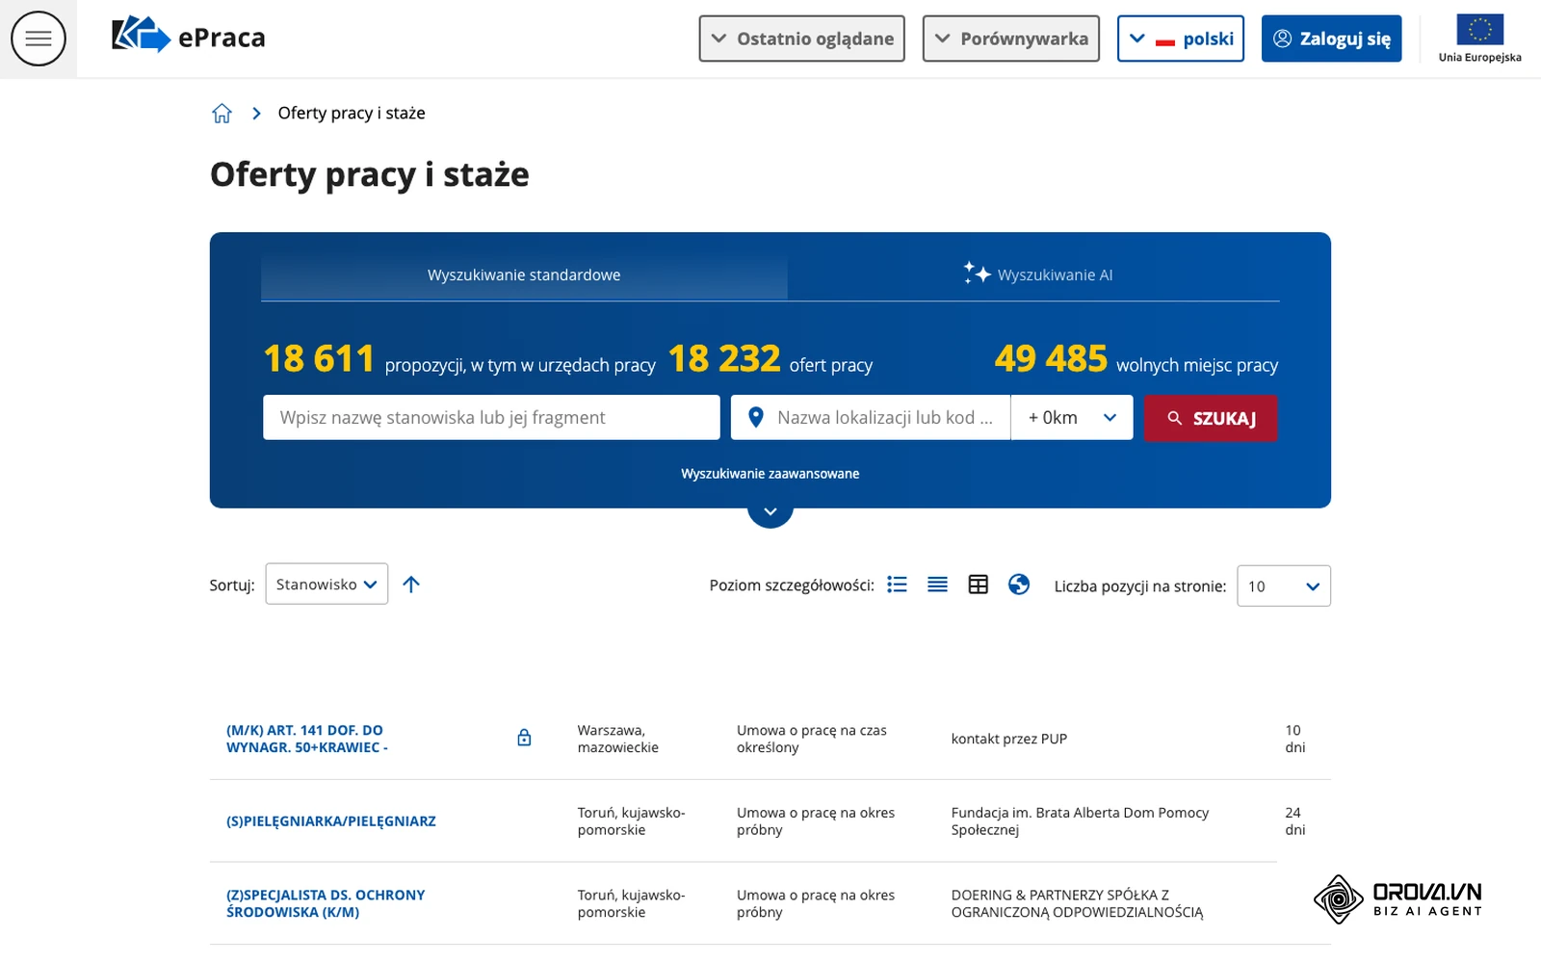Open the (M/K) ART. 141 KRAWIEC offer

pos(306,739)
